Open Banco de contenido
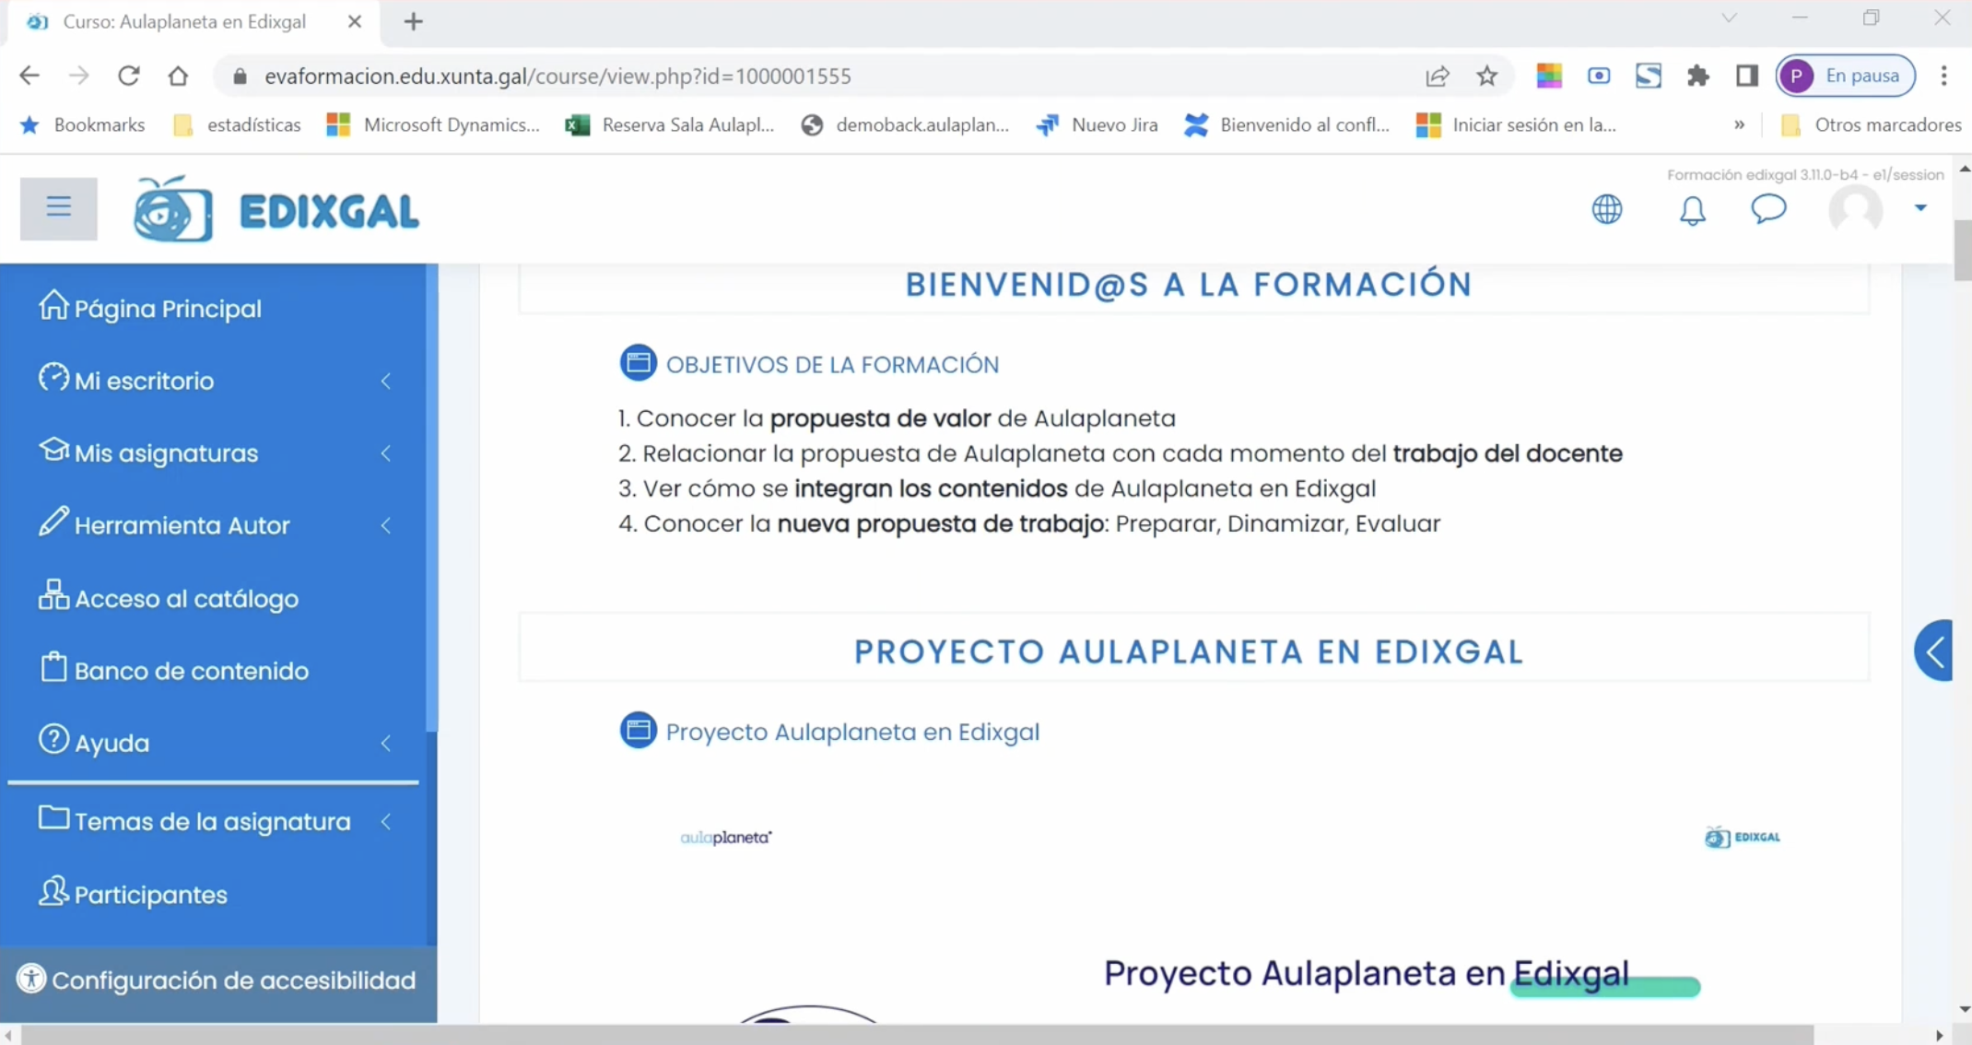This screenshot has height=1045, width=1972. (x=191, y=671)
